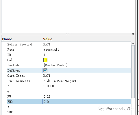Open User Comments Hide In Menu/Export option

60,81
